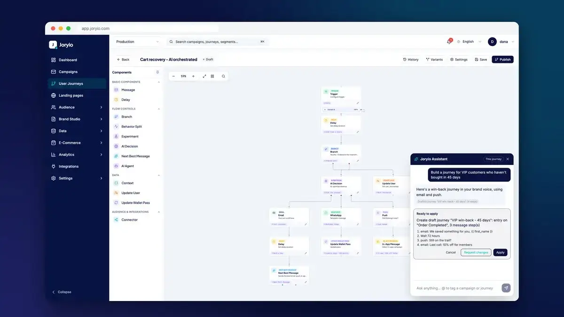Open the dana user account menu
The height and width of the screenshot is (317, 564).
(501, 42)
